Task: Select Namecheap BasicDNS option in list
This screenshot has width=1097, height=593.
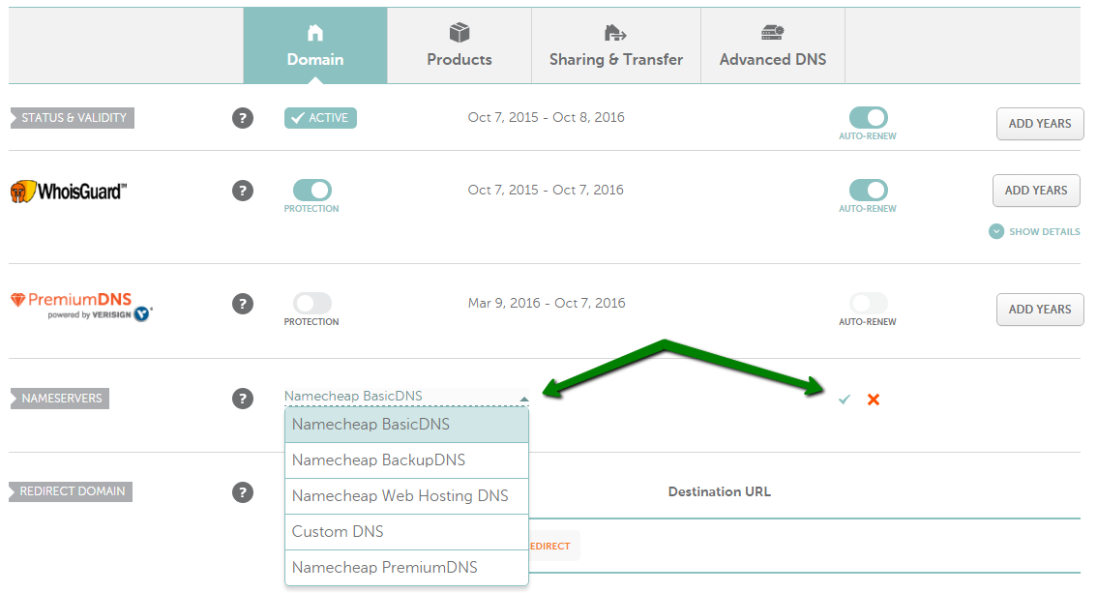Action: [406, 425]
